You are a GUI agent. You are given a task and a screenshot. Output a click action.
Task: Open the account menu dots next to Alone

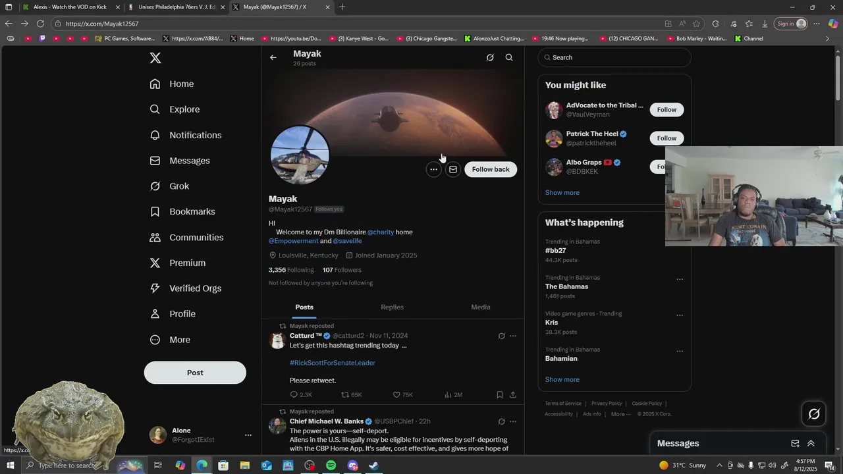248,435
